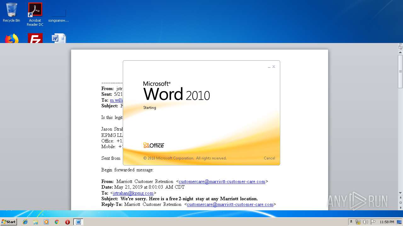Open network status tray icon

click(x=358, y=222)
